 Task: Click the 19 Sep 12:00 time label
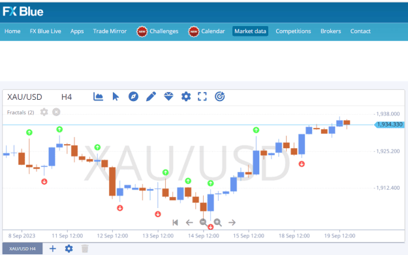(x=339, y=236)
